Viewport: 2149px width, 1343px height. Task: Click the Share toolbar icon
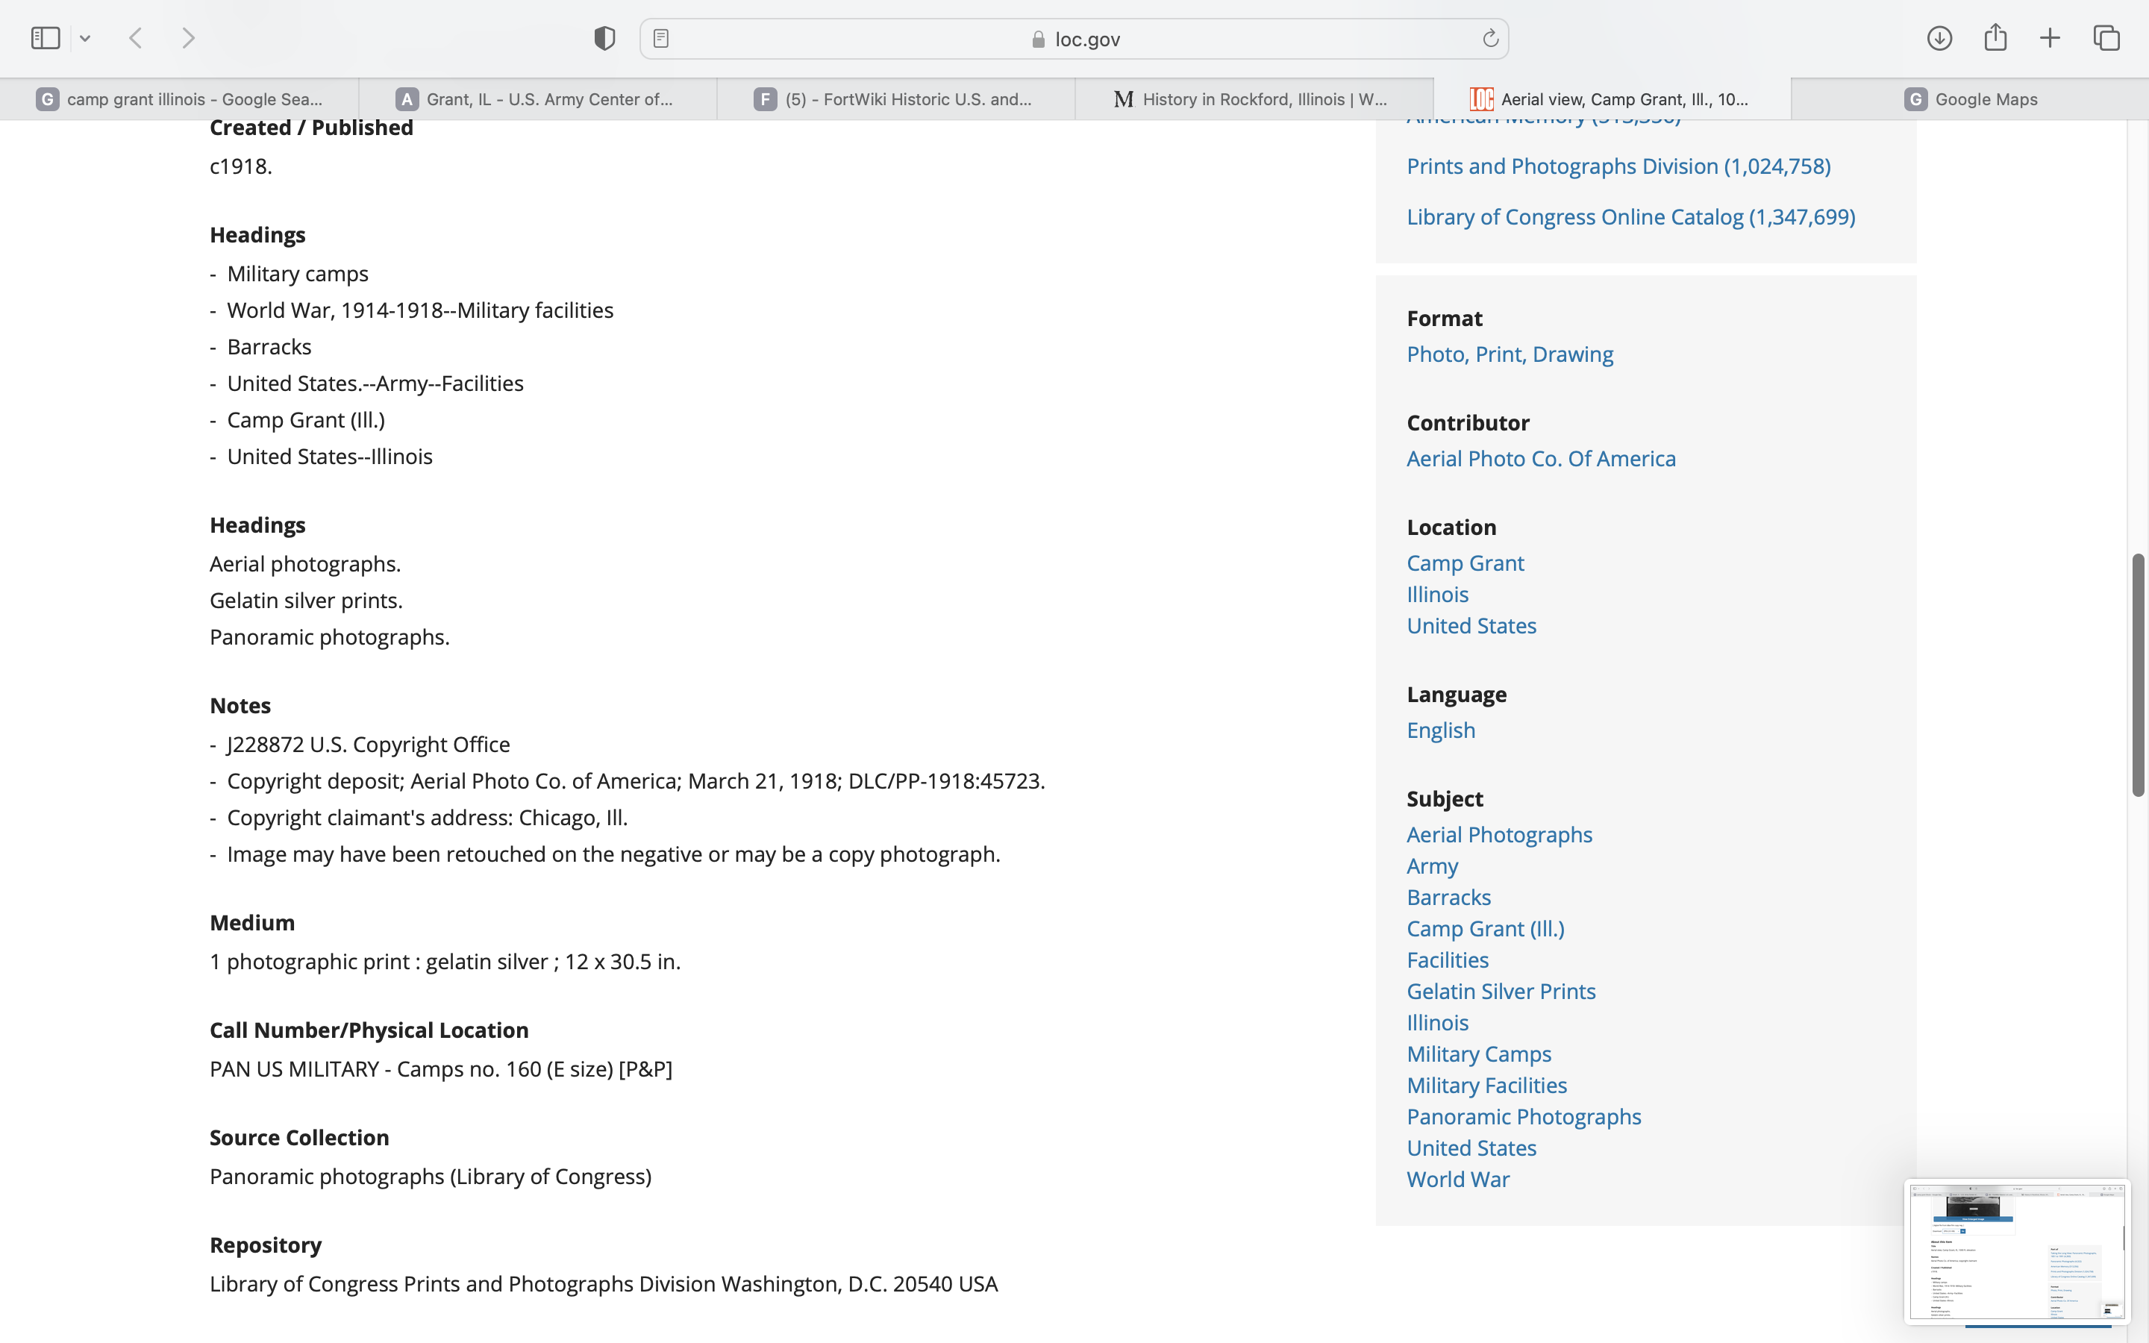point(1995,38)
